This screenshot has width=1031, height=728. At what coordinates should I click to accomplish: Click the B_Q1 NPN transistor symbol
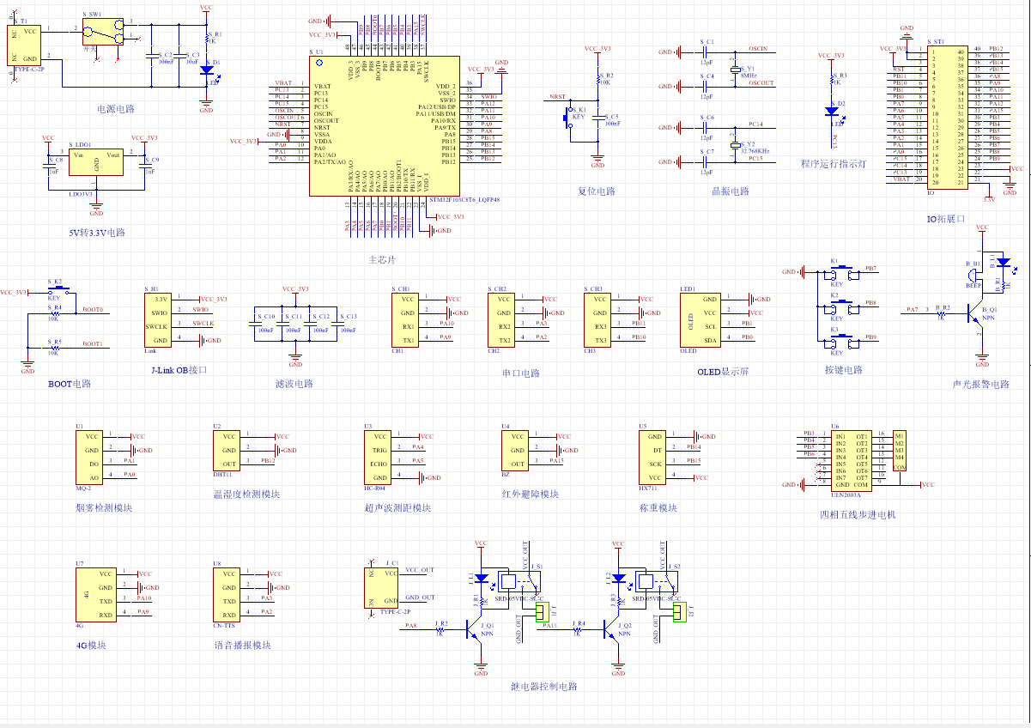[977, 314]
